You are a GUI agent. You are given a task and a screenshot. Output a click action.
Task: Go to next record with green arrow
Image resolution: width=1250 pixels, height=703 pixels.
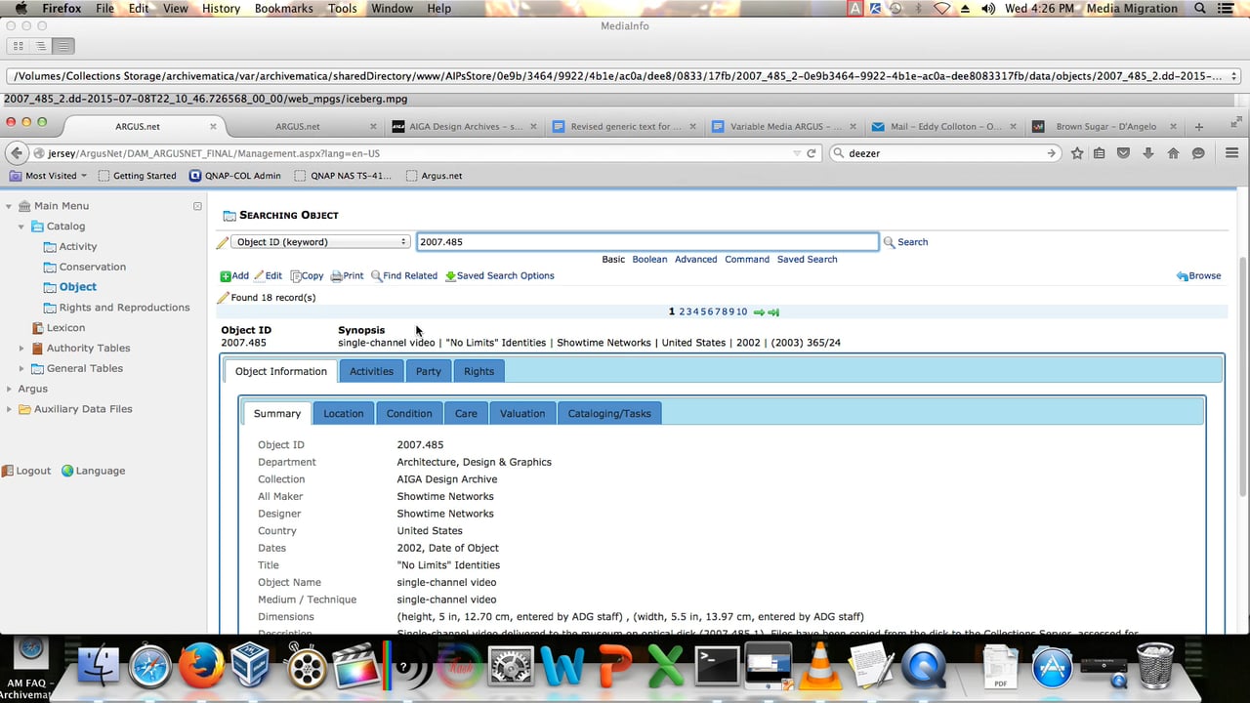(x=759, y=312)
